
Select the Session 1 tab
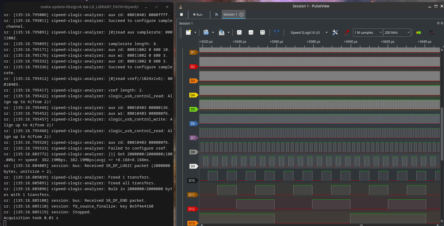pyautogui.click(x=230, y=15)
